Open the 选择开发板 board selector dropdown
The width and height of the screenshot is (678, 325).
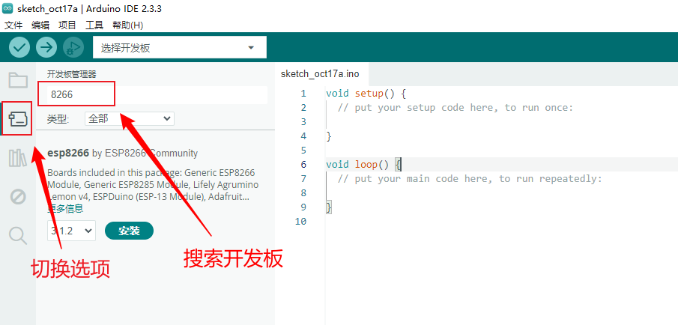[180, 47]
